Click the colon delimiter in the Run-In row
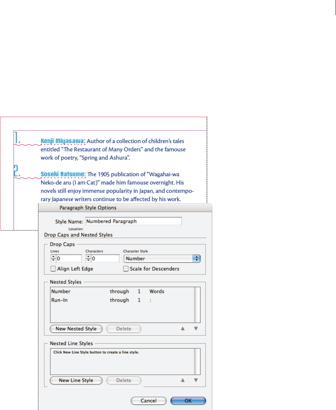The height and width of the screenshot is (410, 336). click(x=150, y=300)
